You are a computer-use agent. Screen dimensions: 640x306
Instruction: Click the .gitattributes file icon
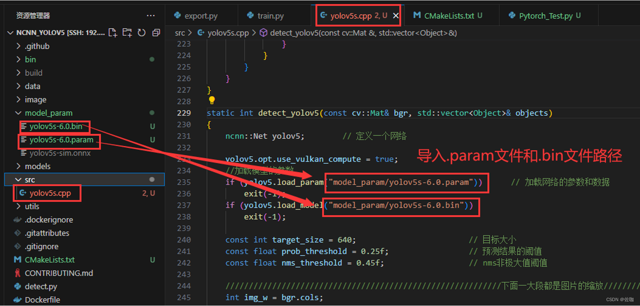[17, 233]
